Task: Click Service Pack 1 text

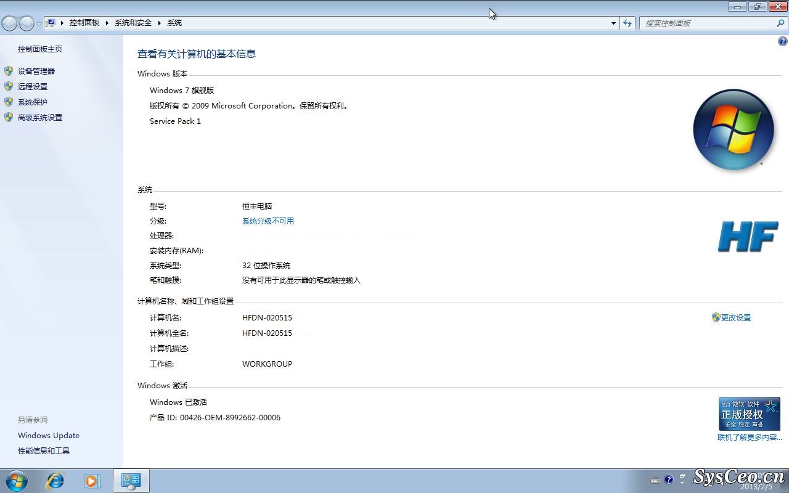Action: click(x=176, y=121)
